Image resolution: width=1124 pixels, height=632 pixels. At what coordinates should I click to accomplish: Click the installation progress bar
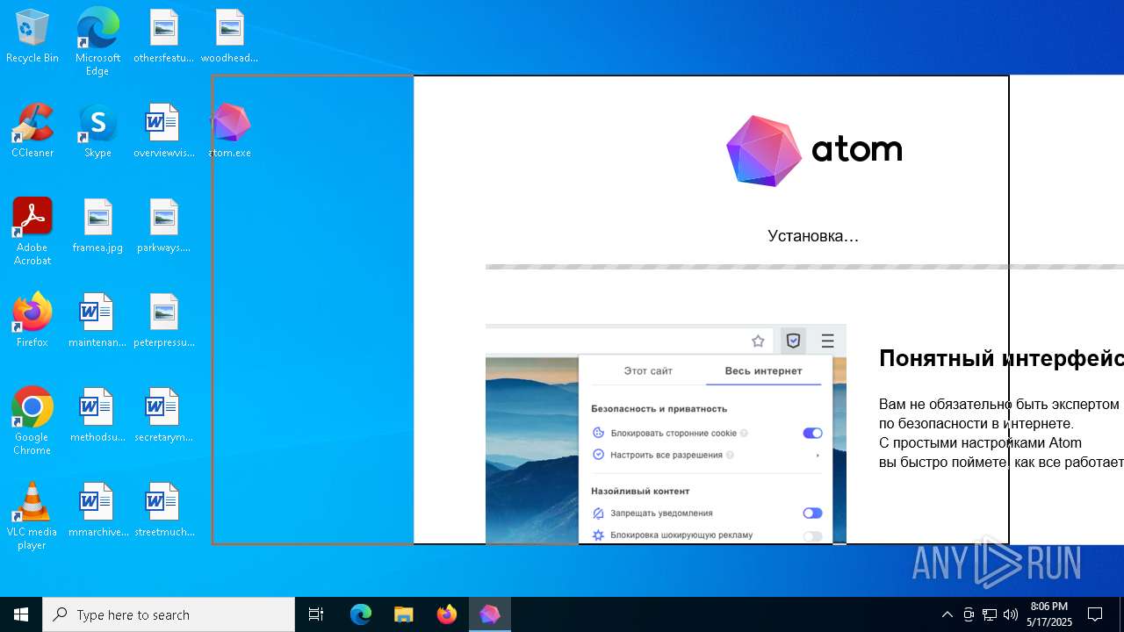point(804,267)
